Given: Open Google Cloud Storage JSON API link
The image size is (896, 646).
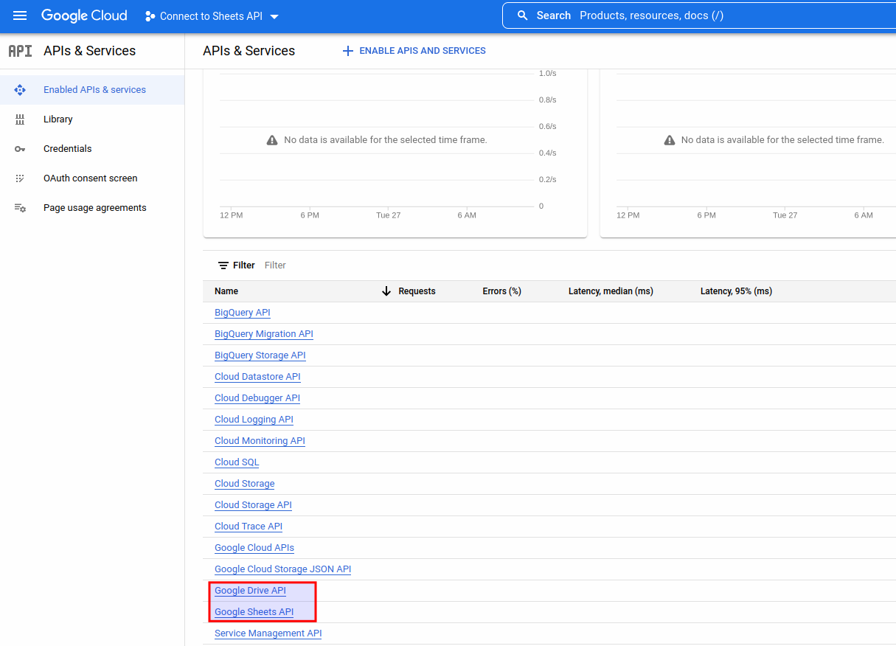Looking at the screenshot, I should tap(282, 569).
